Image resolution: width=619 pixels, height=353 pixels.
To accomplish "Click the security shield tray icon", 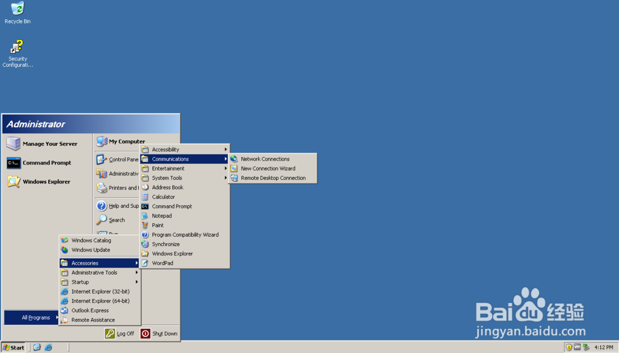I will point(569,347).
